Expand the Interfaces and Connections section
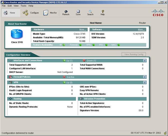This screenshot has width=168, height=136. coord(145,61)
